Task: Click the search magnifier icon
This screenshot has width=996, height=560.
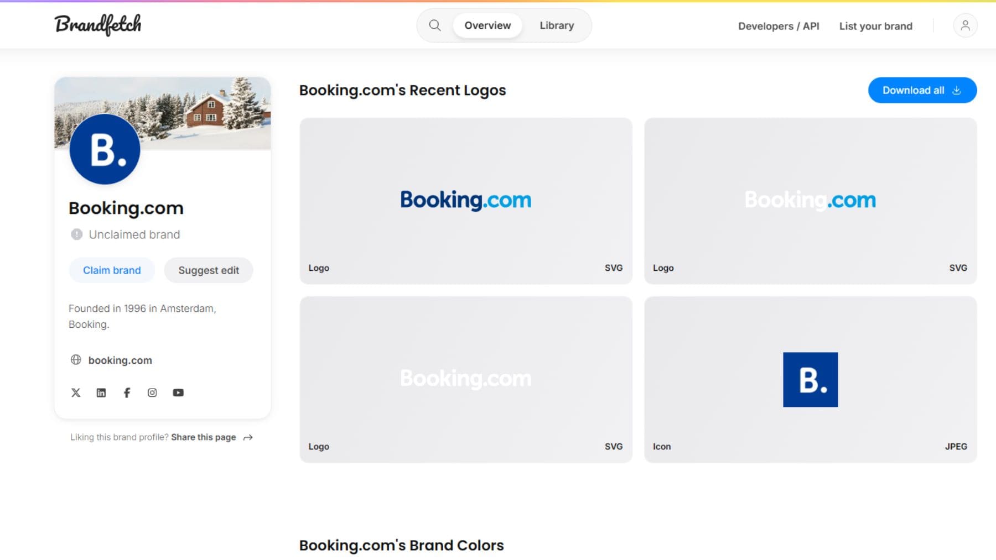Action: 434,25
